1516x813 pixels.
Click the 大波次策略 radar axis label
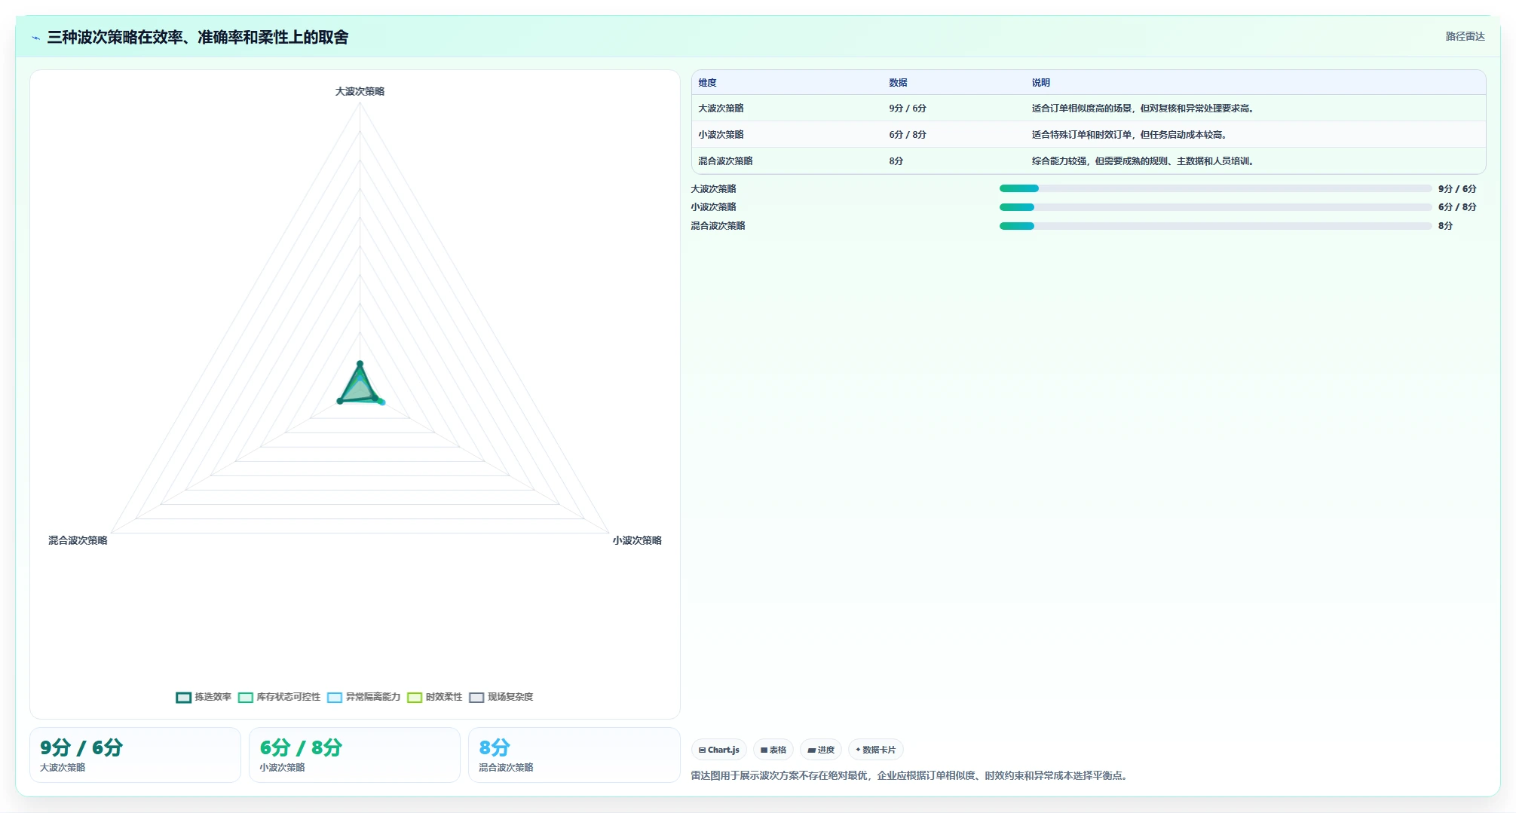click(x=360, y=91)
